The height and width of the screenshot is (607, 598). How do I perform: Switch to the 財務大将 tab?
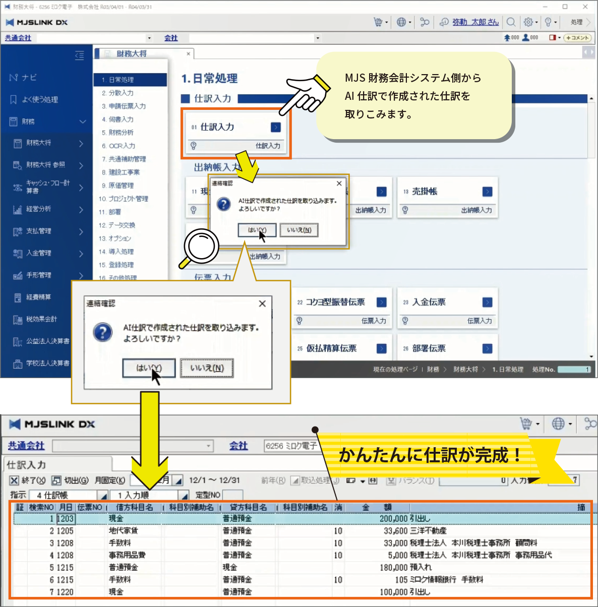131,53
